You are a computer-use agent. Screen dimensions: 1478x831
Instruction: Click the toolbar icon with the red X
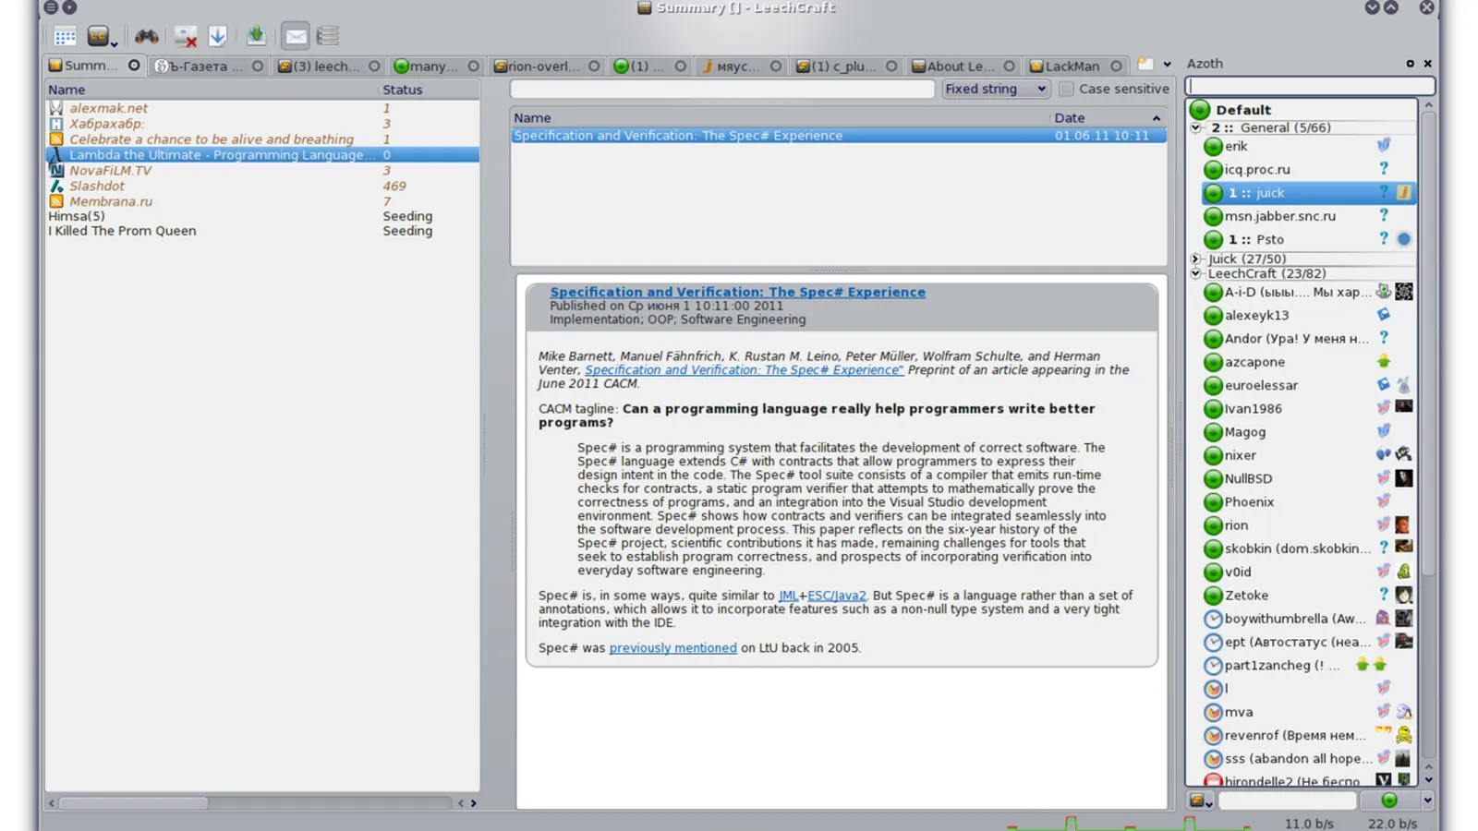tap(186, 37)
